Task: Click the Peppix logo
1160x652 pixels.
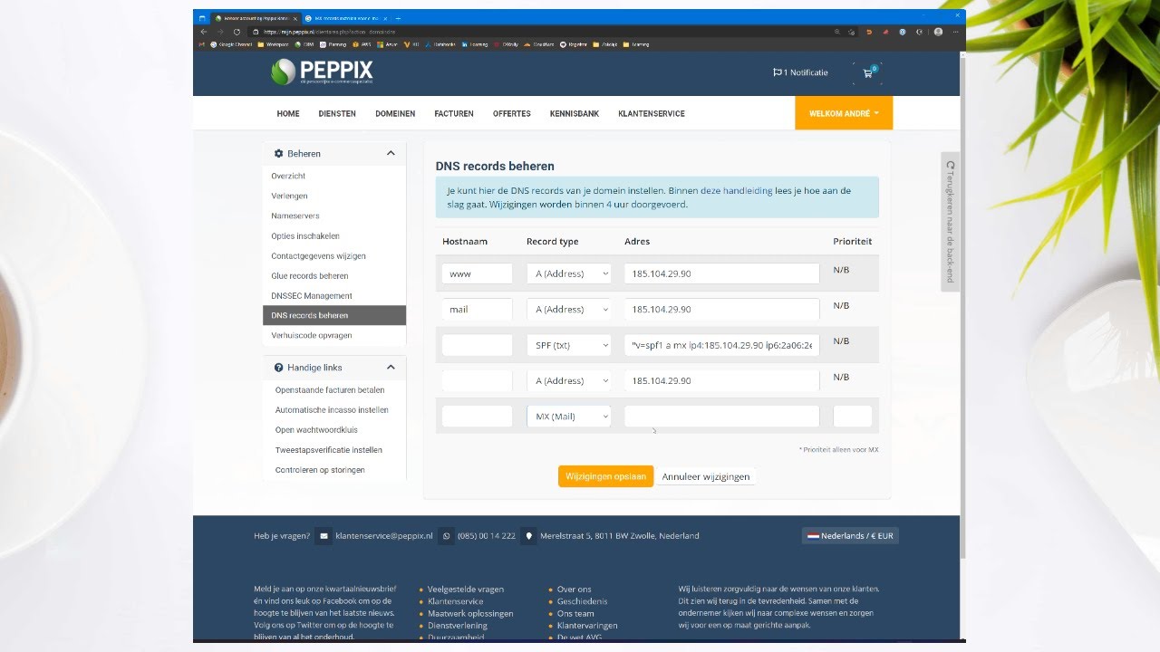Action: tap(322, 72)
